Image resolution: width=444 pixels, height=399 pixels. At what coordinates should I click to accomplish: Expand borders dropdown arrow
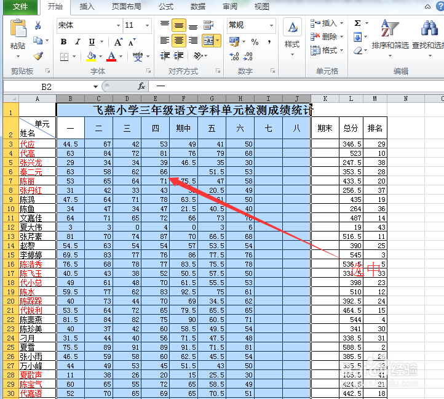(x=74, y=57)
